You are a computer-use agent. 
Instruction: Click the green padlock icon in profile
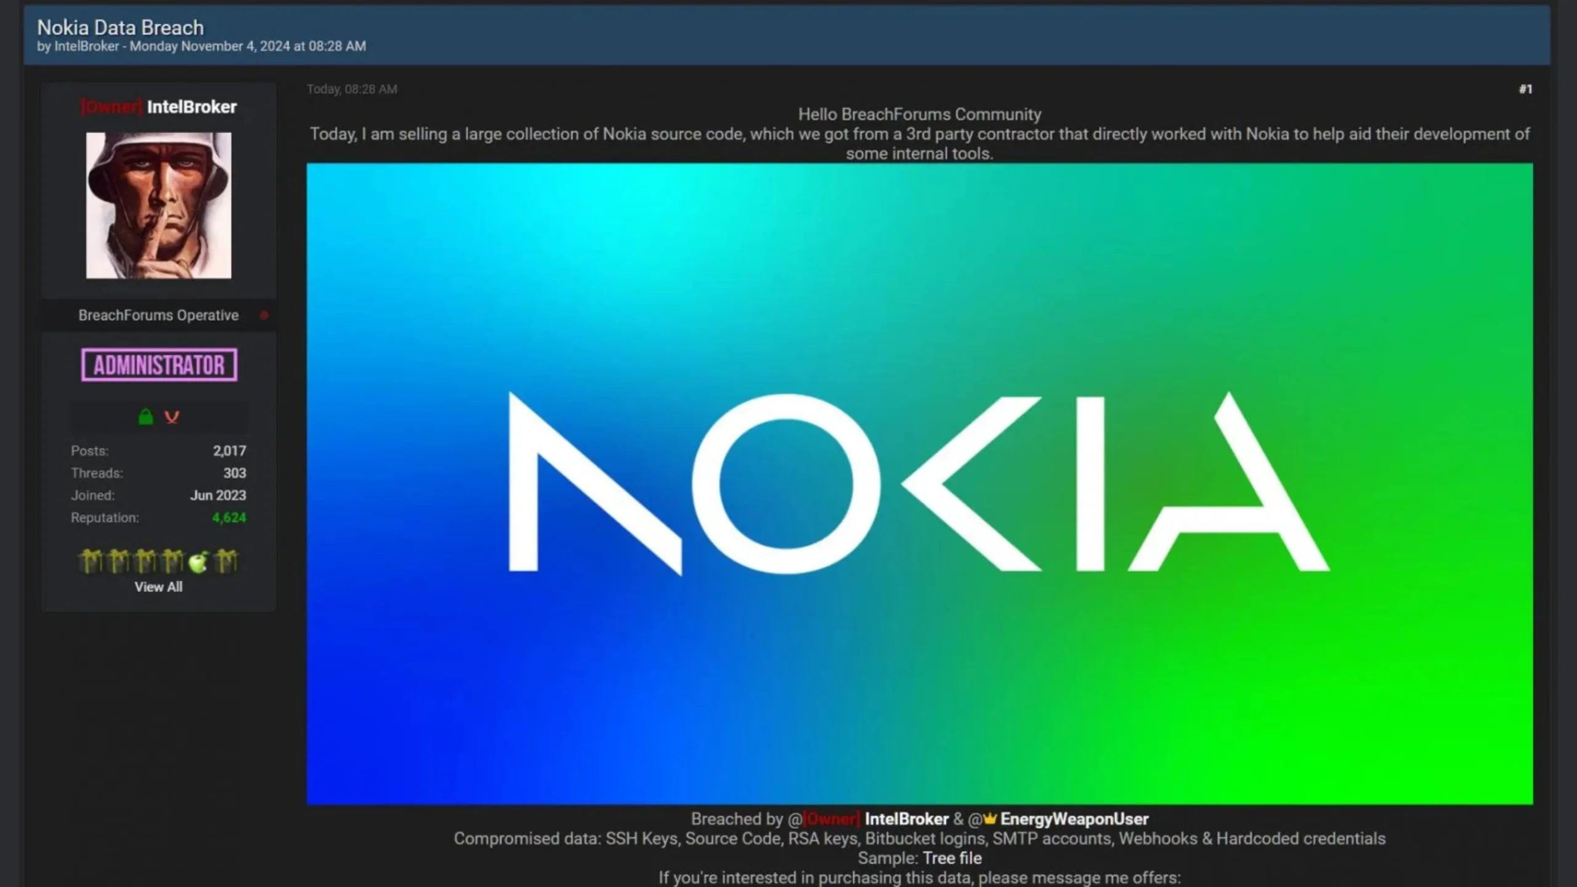[x=145, y=417]
